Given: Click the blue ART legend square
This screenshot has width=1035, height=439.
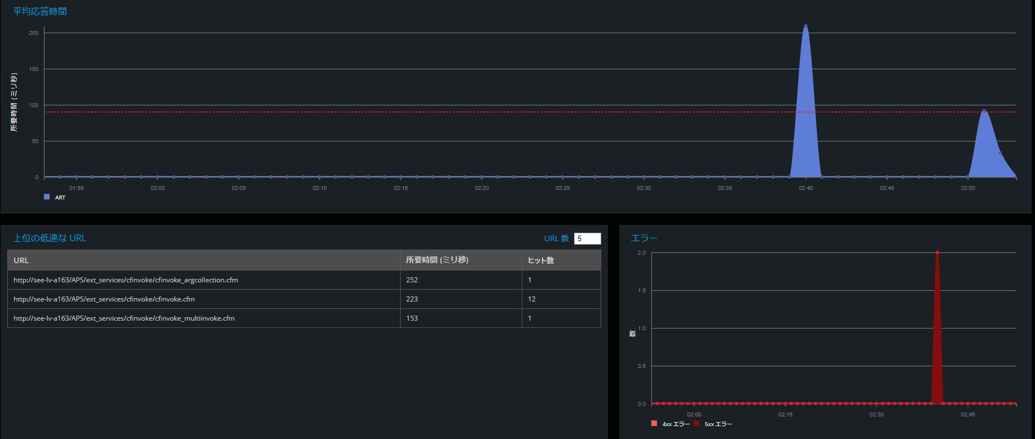Looking at the screenshot, I should pyautogui.click(x=47, y=197).
